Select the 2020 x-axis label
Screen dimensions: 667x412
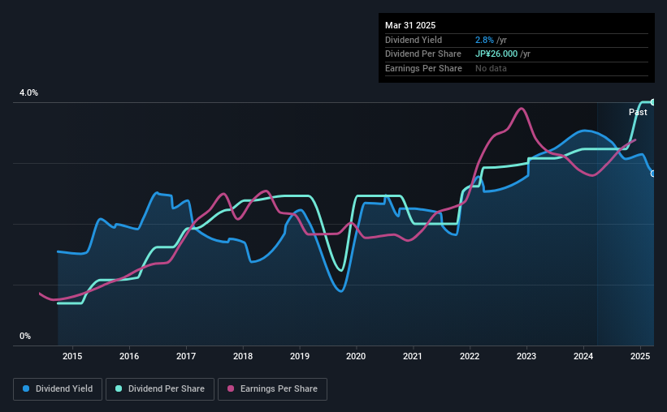[x=356, y=356]
